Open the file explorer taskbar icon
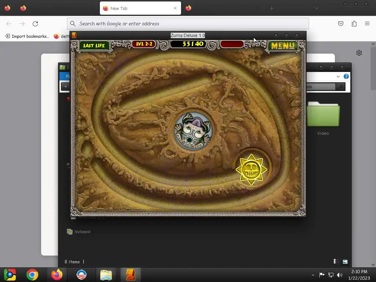 (x=106, y=275)
